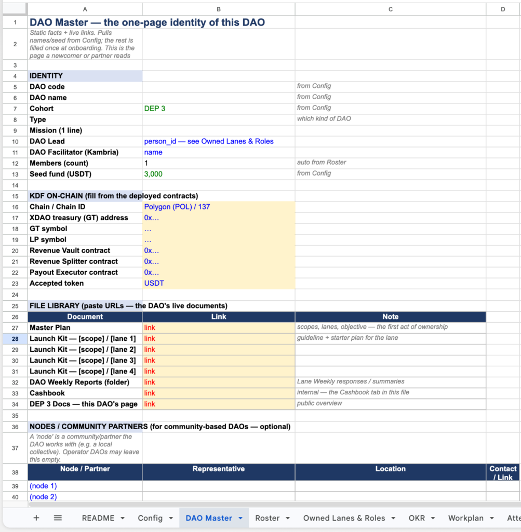Open OKR tab dropdown arrow
The height and width of the screenshot is (532, 521).
(433, 518)
